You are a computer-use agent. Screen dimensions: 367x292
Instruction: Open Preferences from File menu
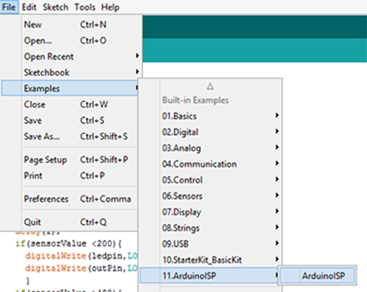pos(46,199)
